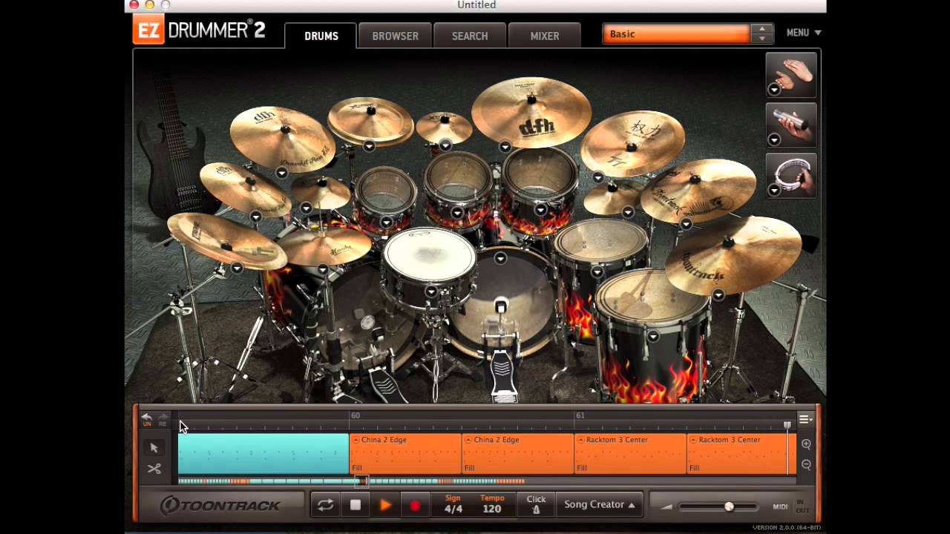Click bar 60 on the timeline ruler
The width and height of the screenshot is (950, 534).
coord(356,416)
